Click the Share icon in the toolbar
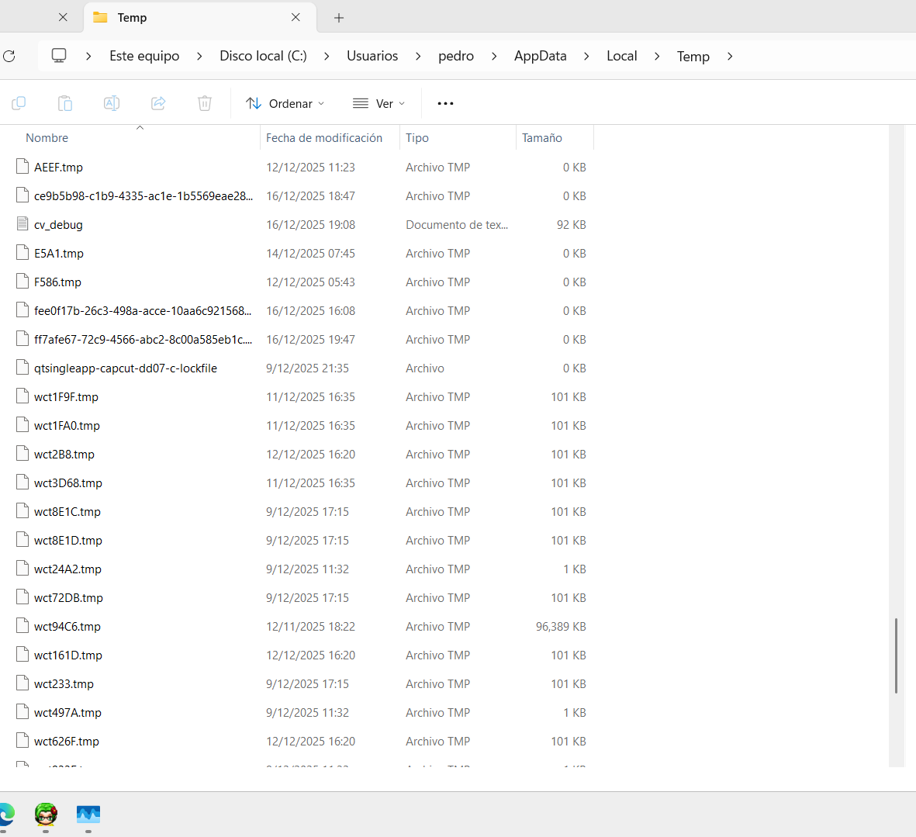This screenshot has width=916, height=837. tap(158, 103)
